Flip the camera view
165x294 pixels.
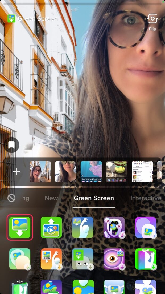[152, 21]
